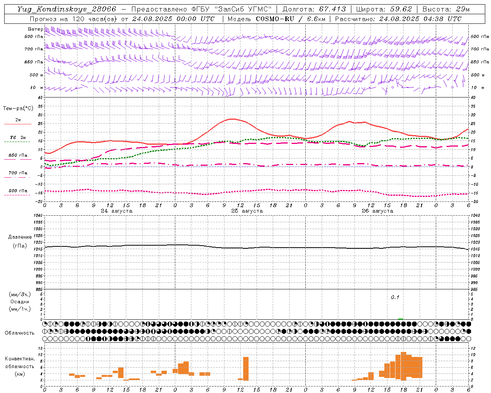Click the '26 августа' date label
This screenshot has width=491, height=393.
377,211
